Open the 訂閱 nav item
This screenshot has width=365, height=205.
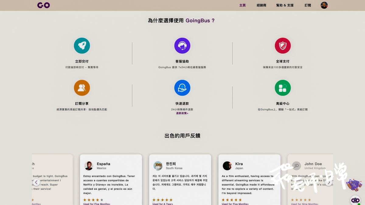[308, 5]
